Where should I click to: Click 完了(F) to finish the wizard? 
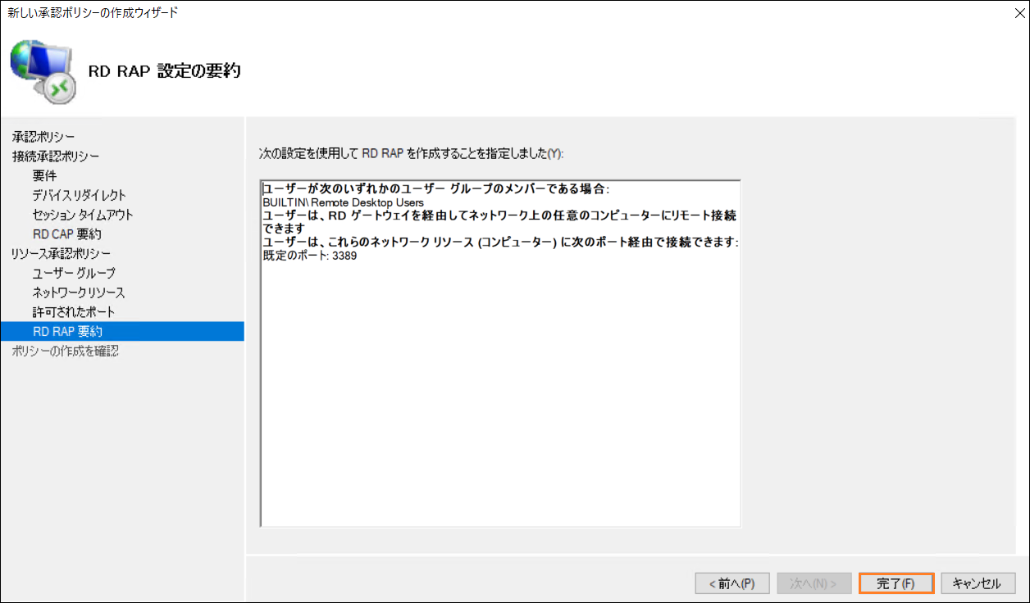point(896,583)
